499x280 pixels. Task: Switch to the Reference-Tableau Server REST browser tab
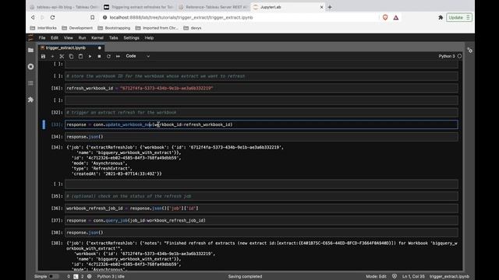213,7
